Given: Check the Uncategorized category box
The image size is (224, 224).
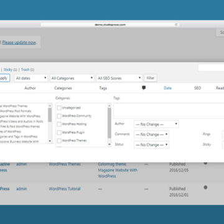Looking at the screenshot, I should (x=59, y=108).
